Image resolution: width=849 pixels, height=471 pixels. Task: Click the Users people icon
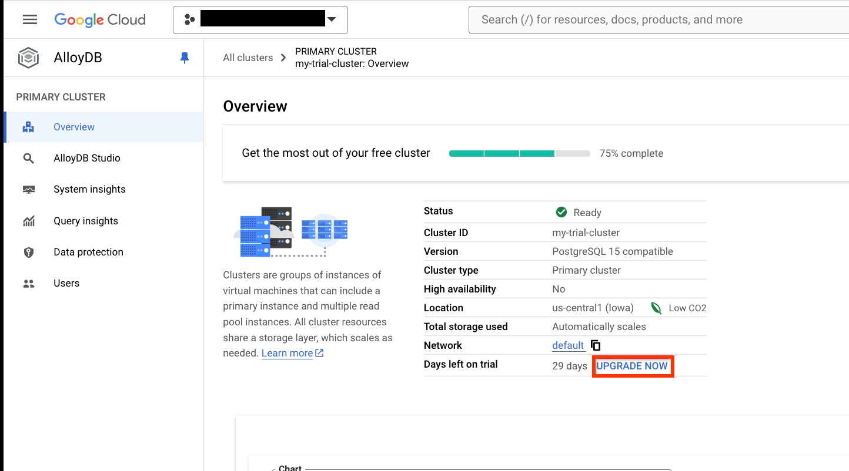tap(28, 282)
